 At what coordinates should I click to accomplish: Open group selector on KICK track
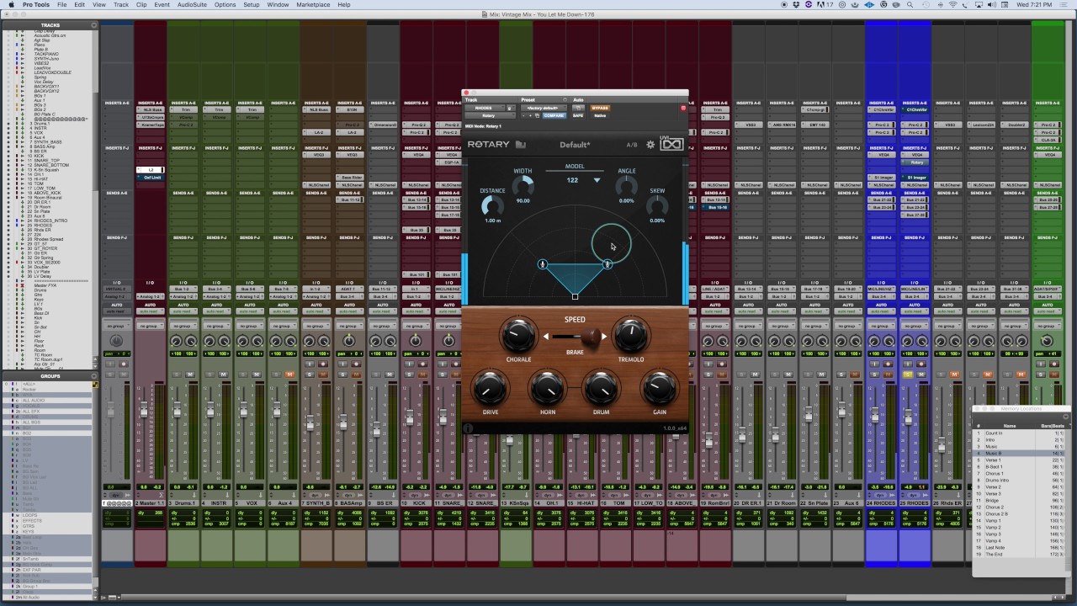[416, 326]
